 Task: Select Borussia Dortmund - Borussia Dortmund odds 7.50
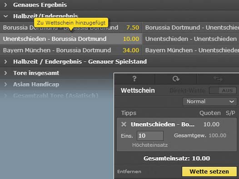[x=71, y=28]
